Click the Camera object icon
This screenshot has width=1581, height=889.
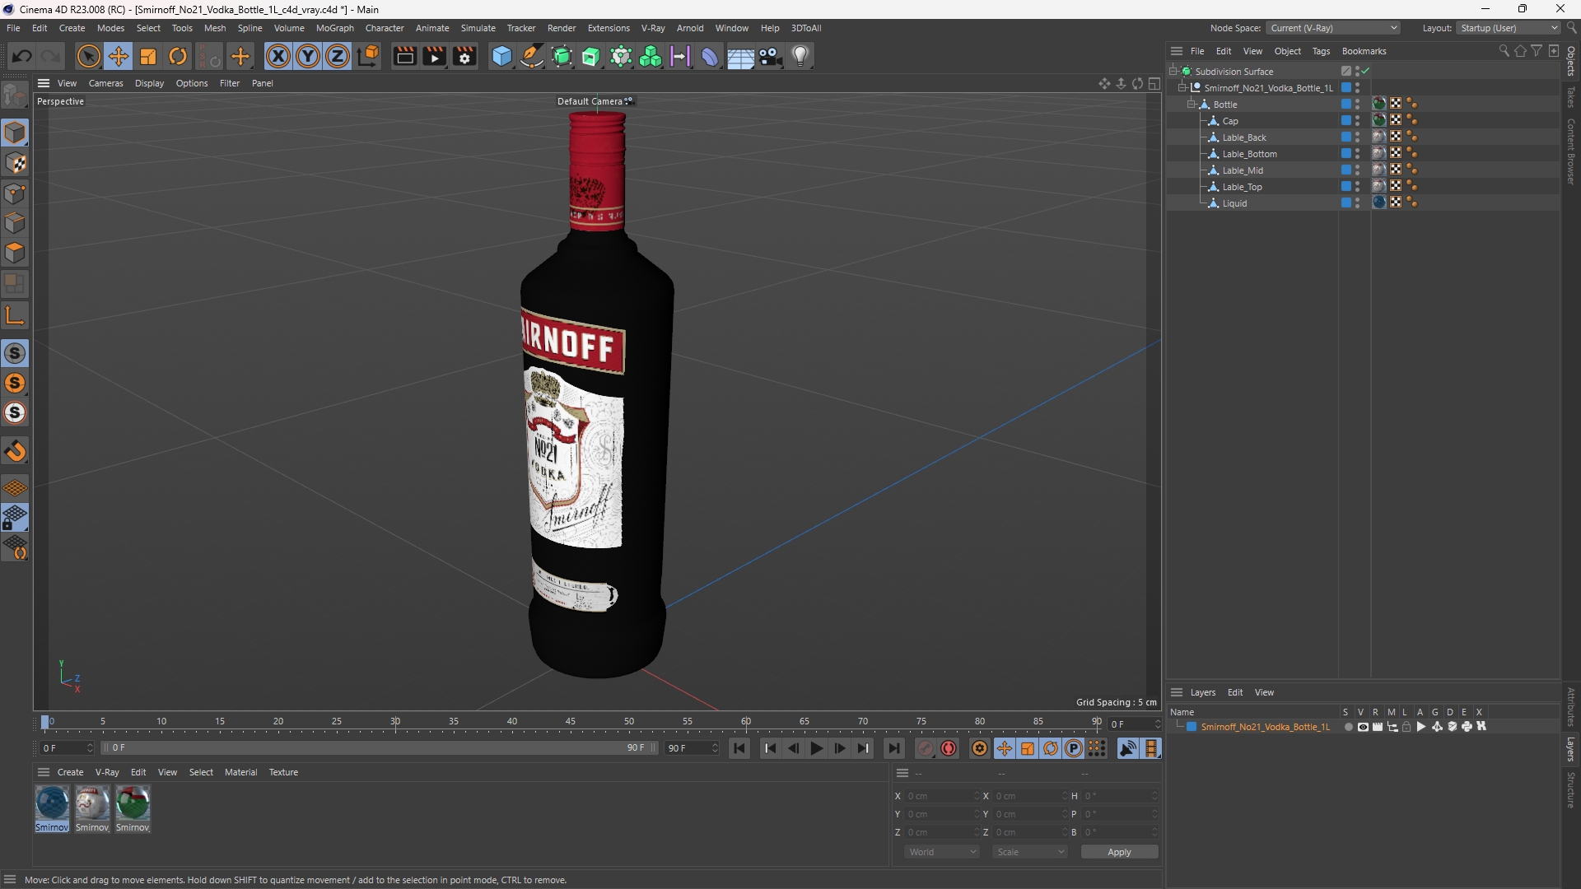771,56
